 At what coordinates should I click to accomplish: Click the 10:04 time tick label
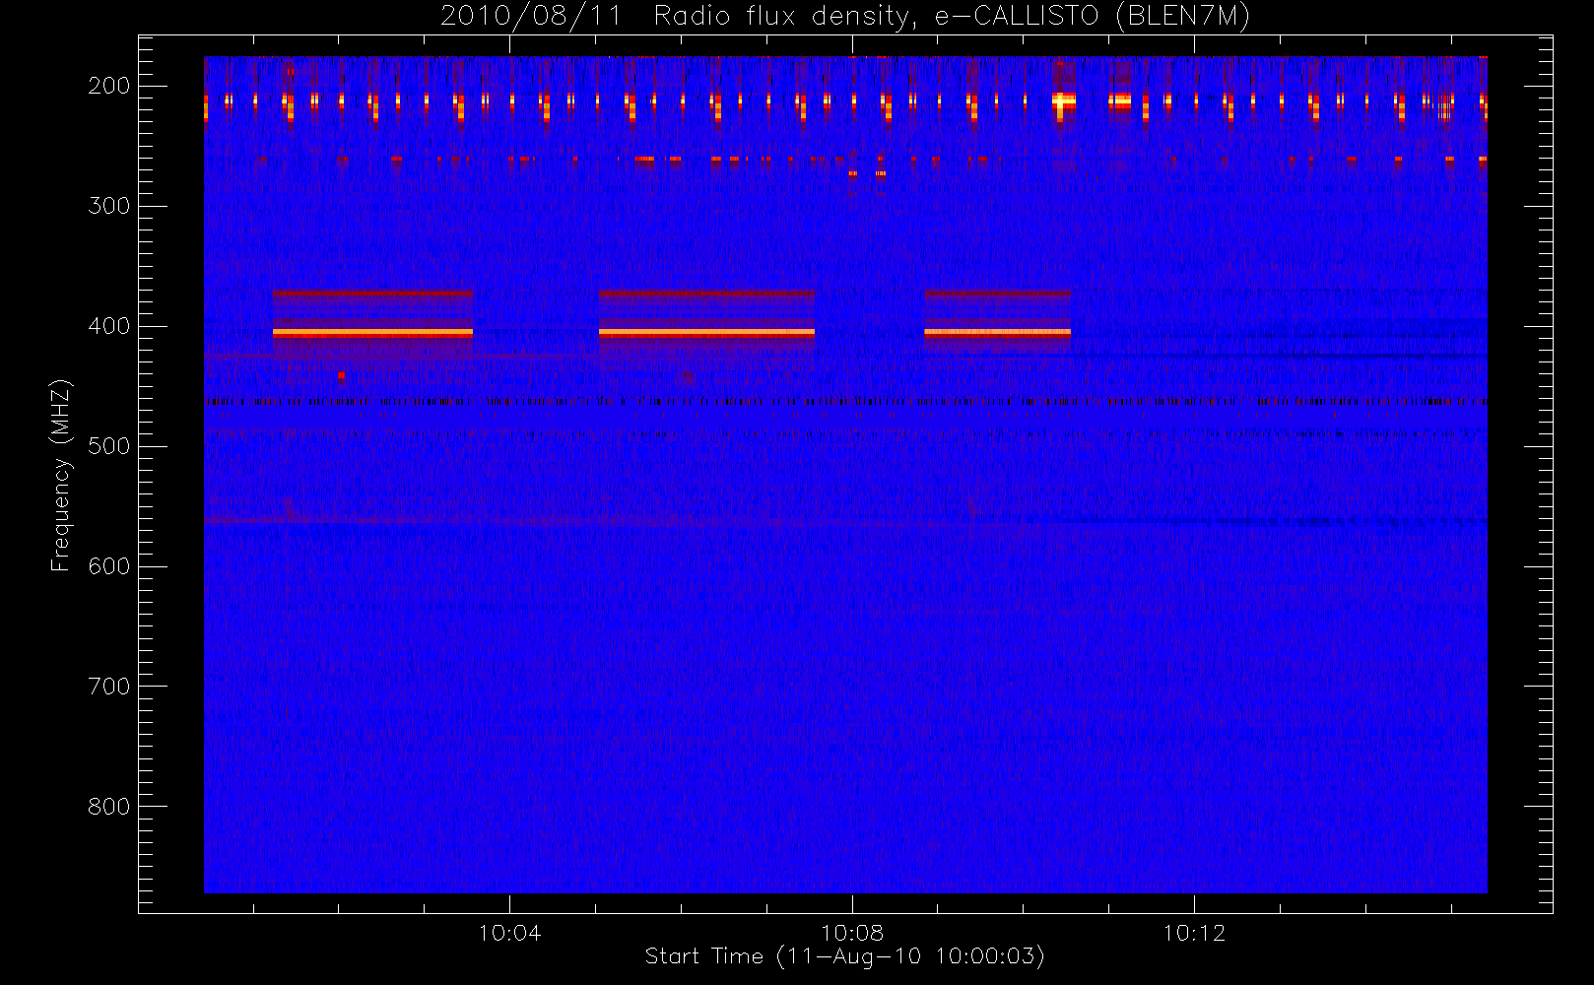pos(509,933)
